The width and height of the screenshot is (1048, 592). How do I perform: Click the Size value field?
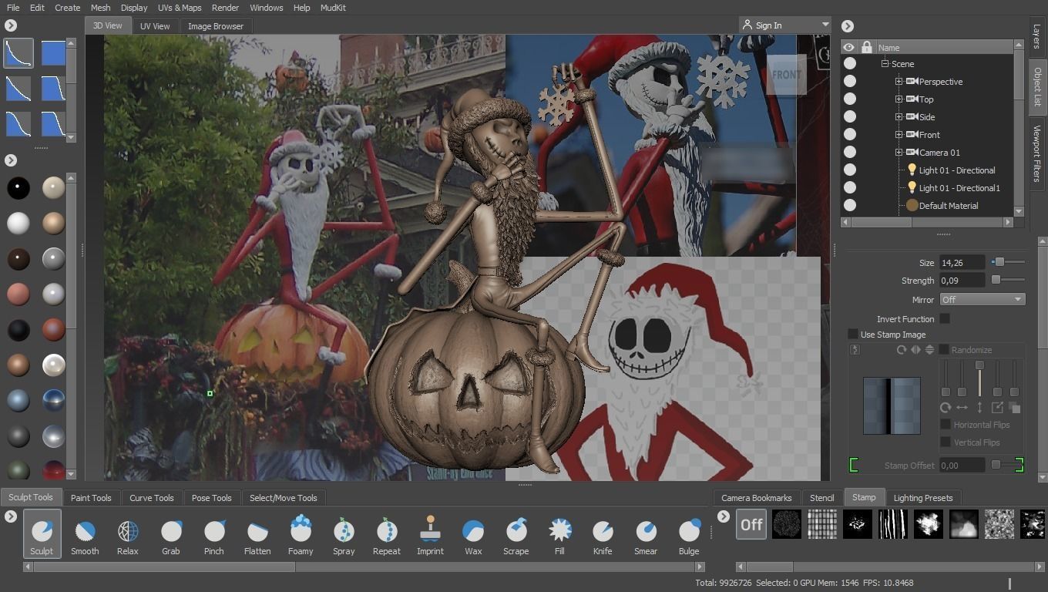pos(962,262)
